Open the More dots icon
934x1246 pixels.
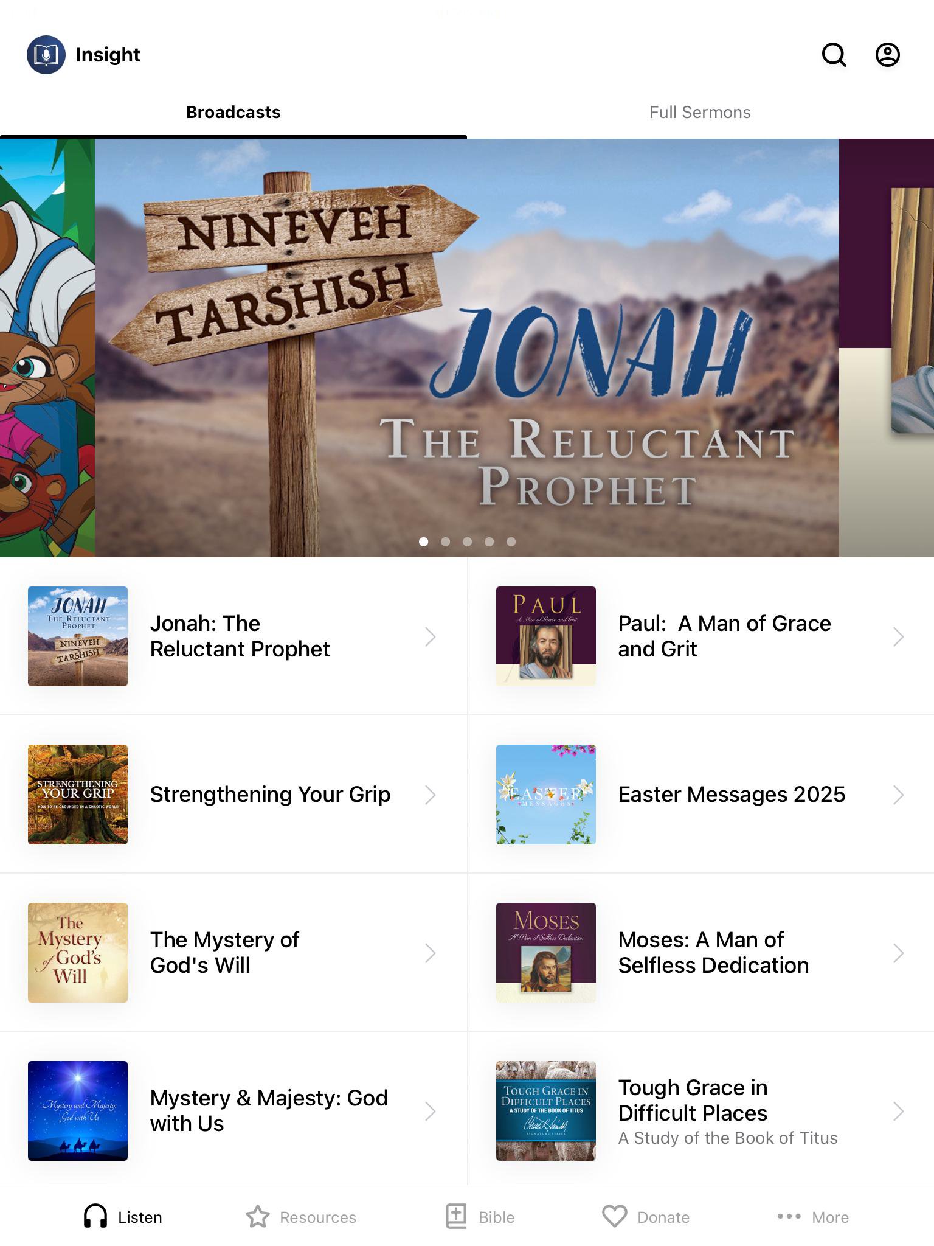tap(789, 1216)
